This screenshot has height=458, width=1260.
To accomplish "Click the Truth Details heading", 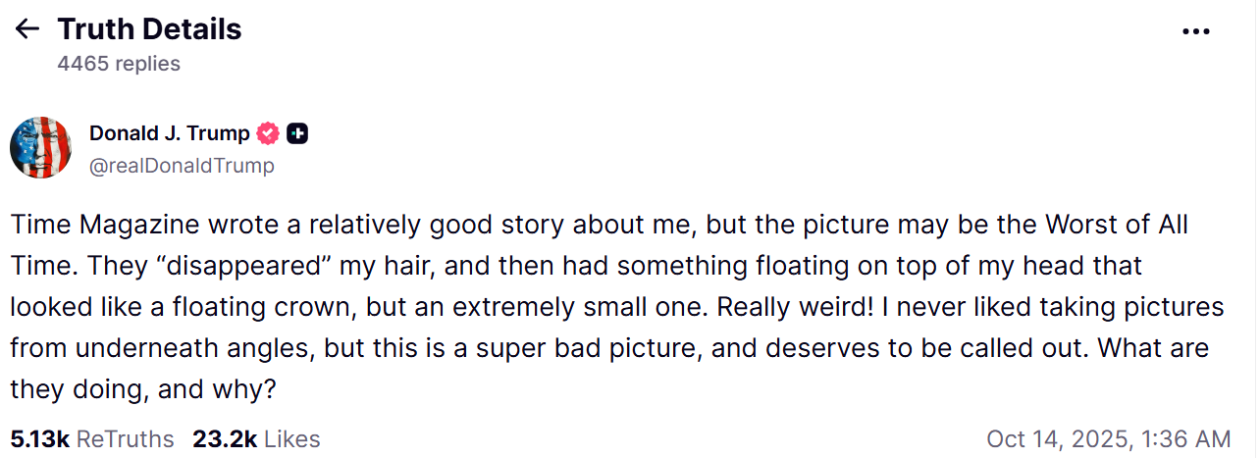I will click(x=149, y=29).
